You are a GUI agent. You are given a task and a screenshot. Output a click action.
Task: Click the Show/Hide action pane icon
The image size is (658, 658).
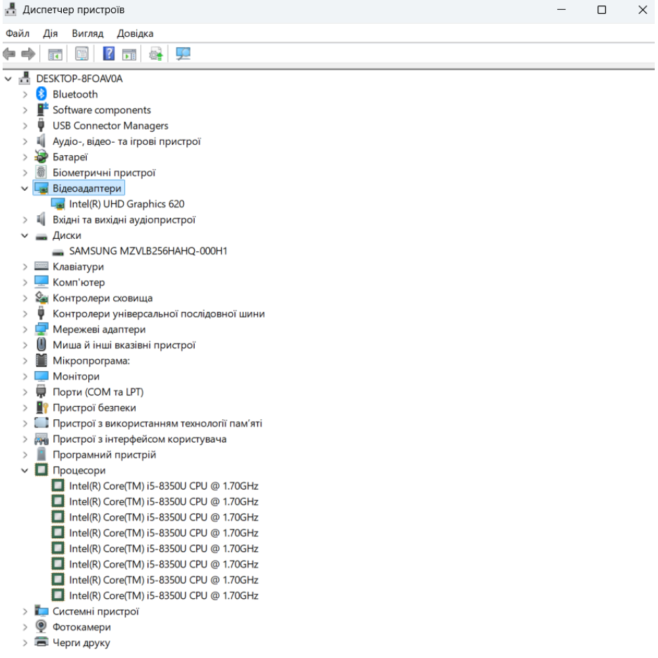(x=129, y=55)
